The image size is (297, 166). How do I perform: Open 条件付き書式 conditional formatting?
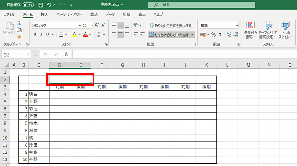tap(250, 30)
